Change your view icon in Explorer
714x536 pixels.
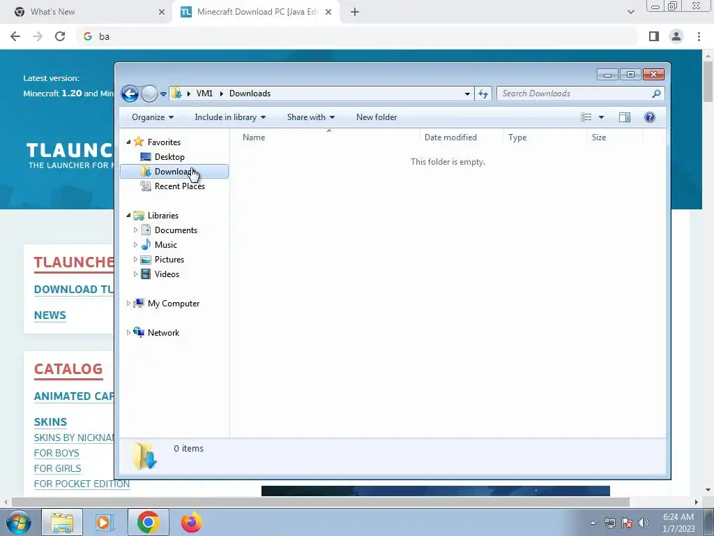tap(586, 117)
